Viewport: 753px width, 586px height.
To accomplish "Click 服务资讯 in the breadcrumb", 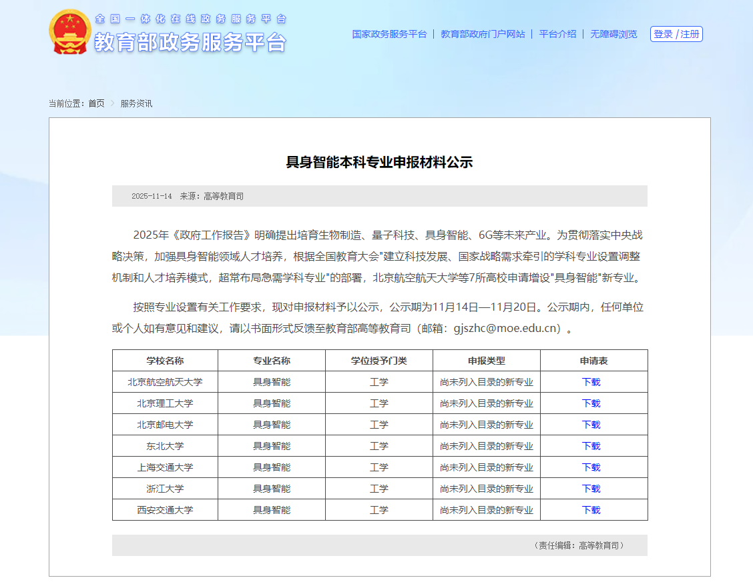I will click(x=136, y=103).
